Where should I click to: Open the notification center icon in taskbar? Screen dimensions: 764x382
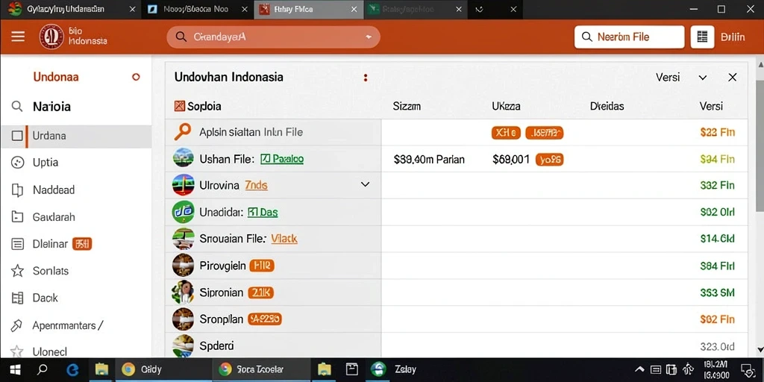click(747, 370)
